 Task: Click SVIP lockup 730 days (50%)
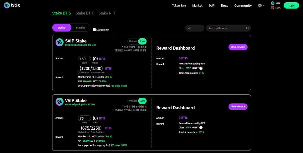click(x=119, y=86)
